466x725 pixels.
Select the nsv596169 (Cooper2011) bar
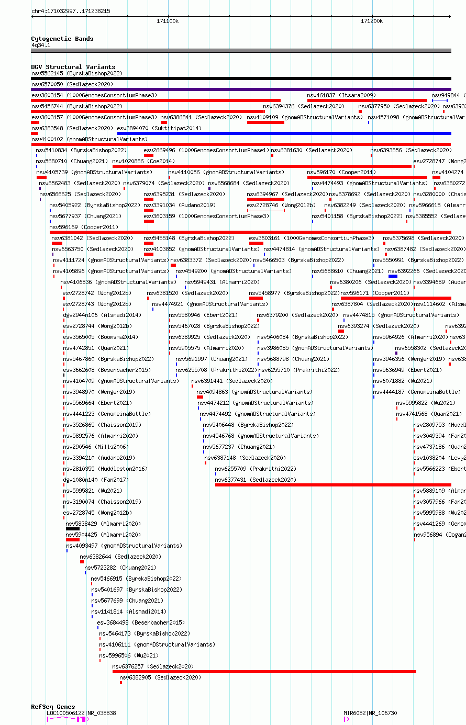tap(250, 232)
